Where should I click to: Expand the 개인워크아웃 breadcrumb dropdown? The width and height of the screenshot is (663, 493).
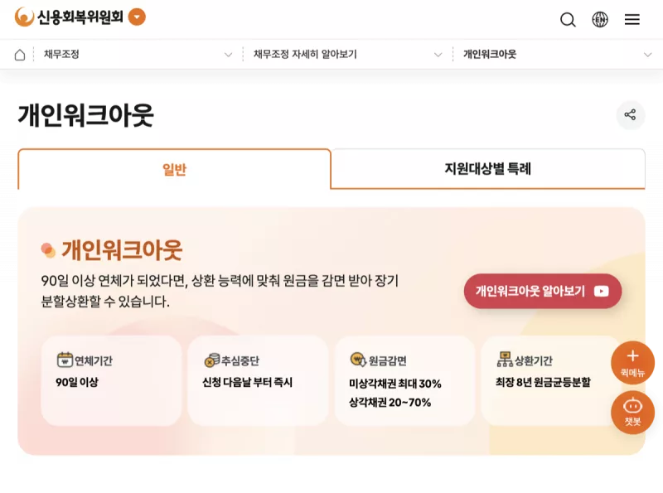[647, 55]
